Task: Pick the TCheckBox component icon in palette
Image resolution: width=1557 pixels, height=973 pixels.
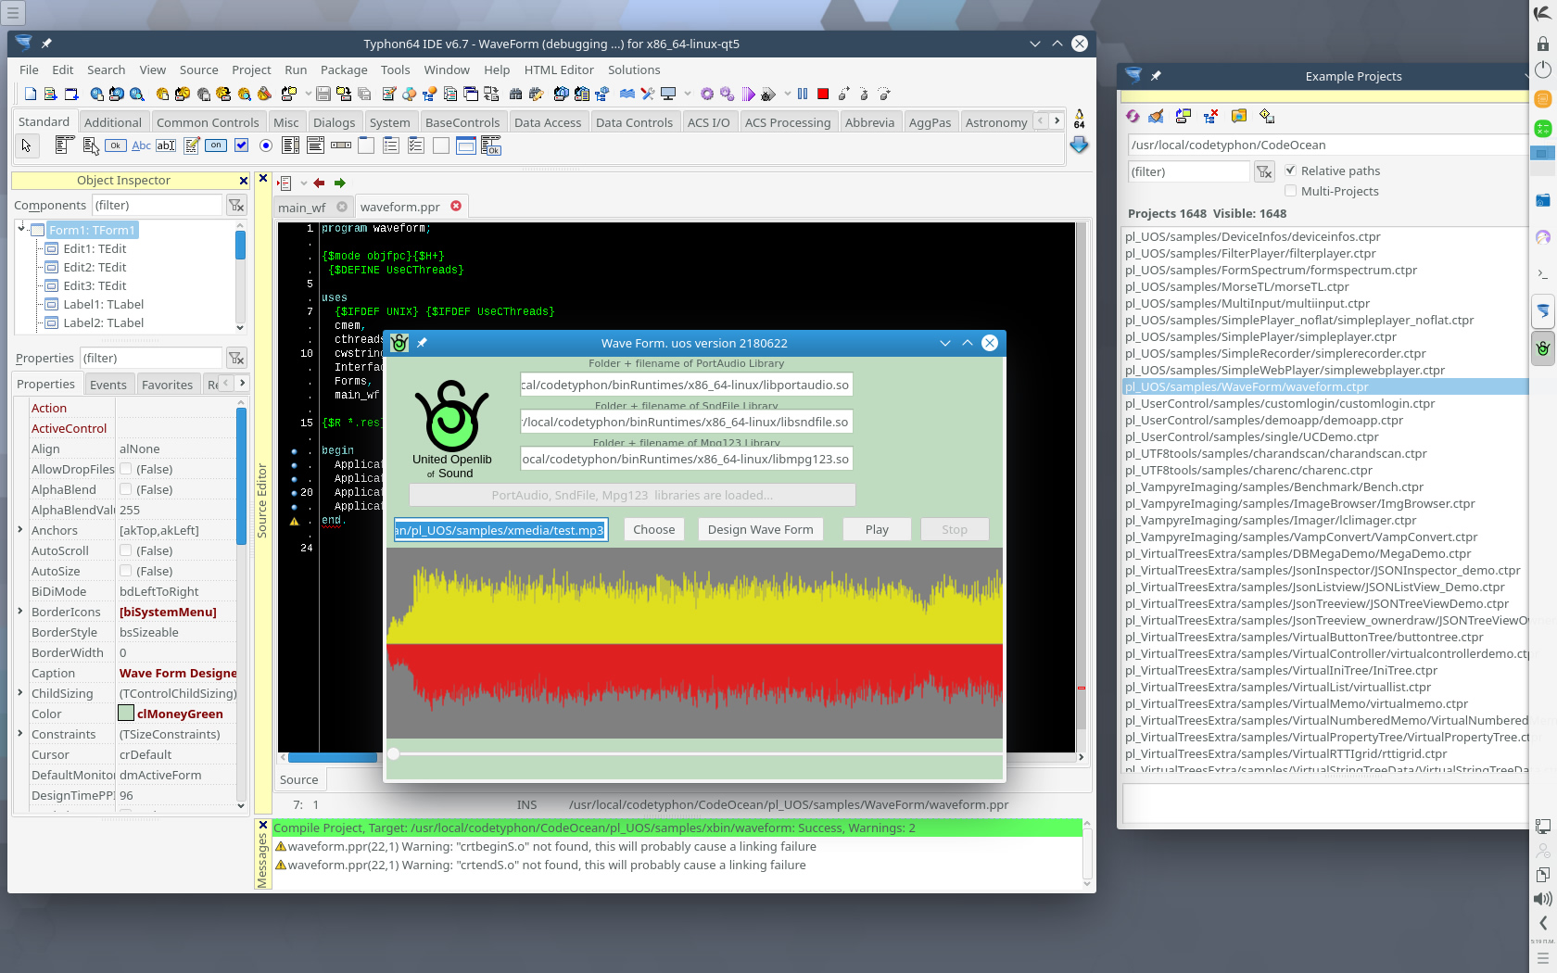Action: pos(241,145)
